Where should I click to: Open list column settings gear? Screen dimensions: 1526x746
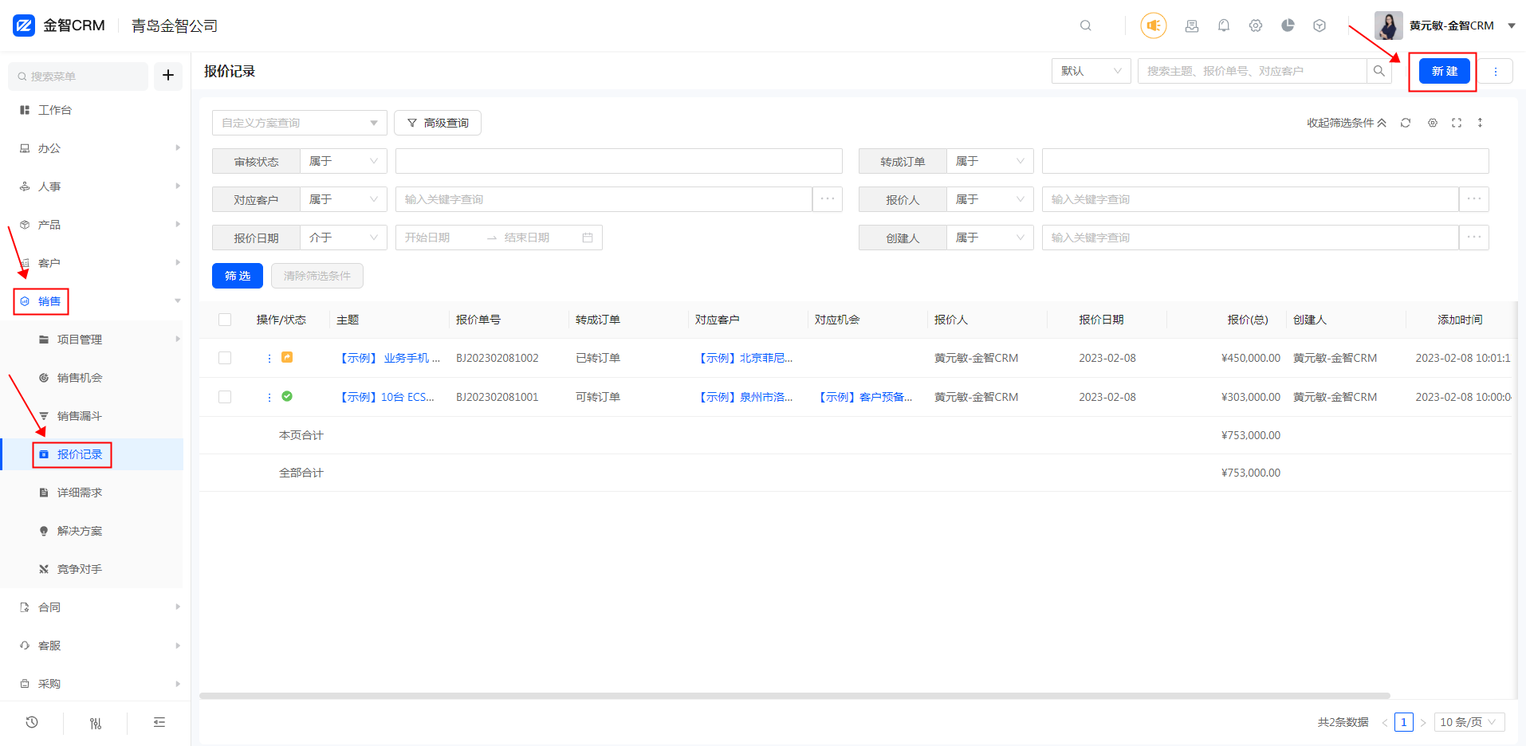point(1433,123)
